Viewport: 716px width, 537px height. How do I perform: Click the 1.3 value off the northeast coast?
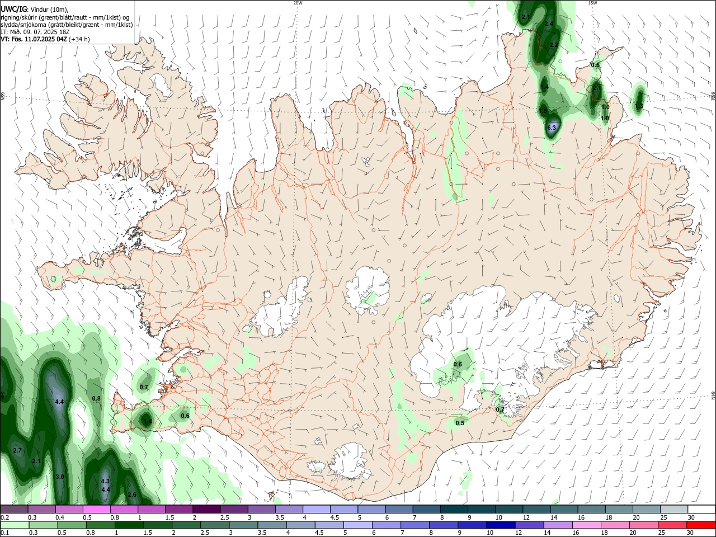point(639,106)
